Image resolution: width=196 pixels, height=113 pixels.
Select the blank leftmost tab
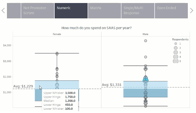[14, 11]
